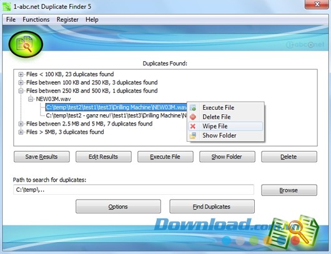Screen dimensions: 331x254
Task: Select 'Files between 2.5 MB and 5 MB' row
Action: point(89,124)
